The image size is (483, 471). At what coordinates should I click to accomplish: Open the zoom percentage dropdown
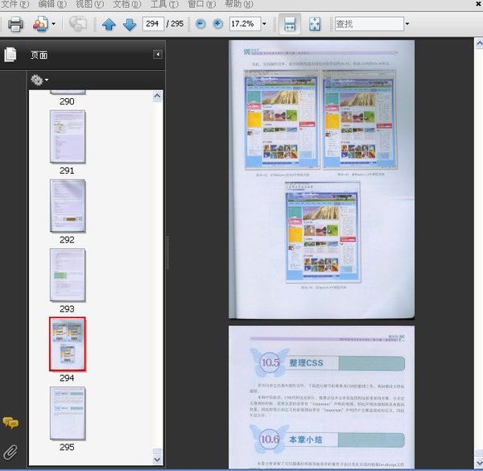click(264, 24)
